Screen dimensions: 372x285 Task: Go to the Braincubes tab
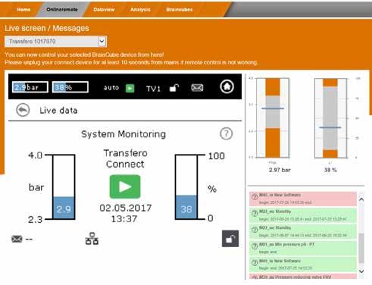coord(180,10)
